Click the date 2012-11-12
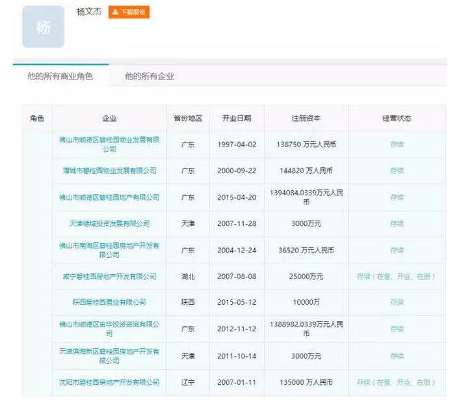This screenshot has width=459, height=403. click(x=237, y=329)
